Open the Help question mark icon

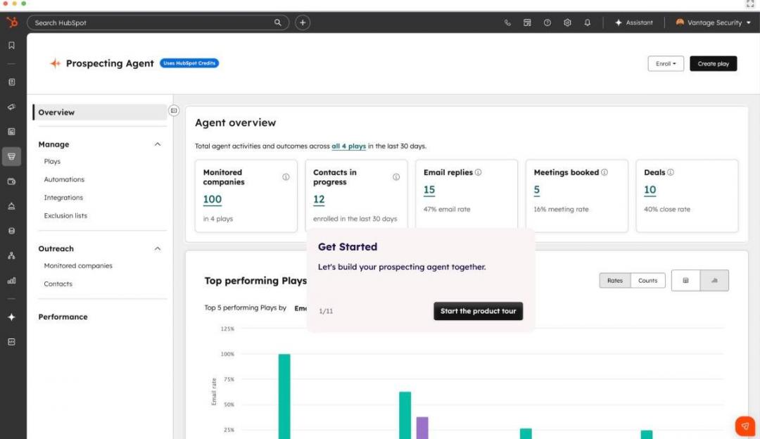[547, 23]
